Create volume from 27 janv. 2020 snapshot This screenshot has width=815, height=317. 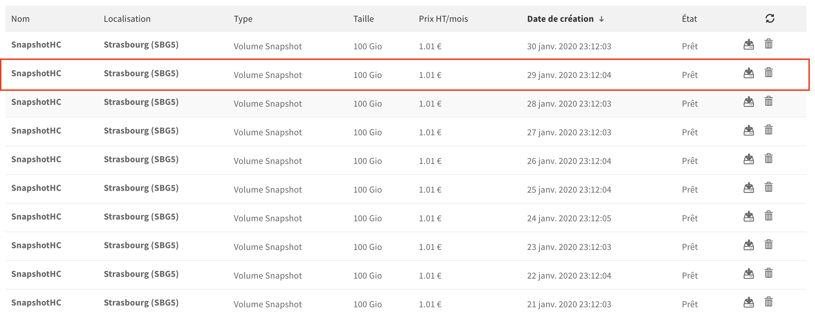(x=748, y=130)
